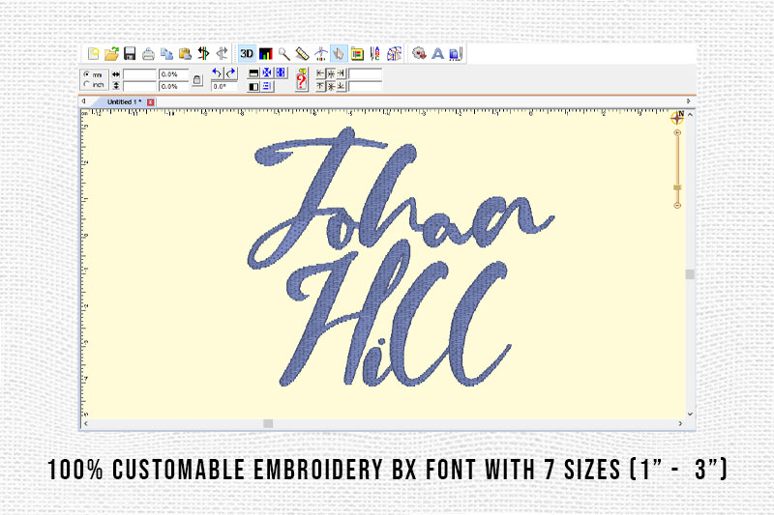Rotate left with the blue arrow
The width and height of the screenshot is (774, 515).
point(217,73)
